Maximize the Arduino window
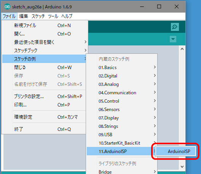Viewport: 201px width, 174px height. (x=159, y=6)
